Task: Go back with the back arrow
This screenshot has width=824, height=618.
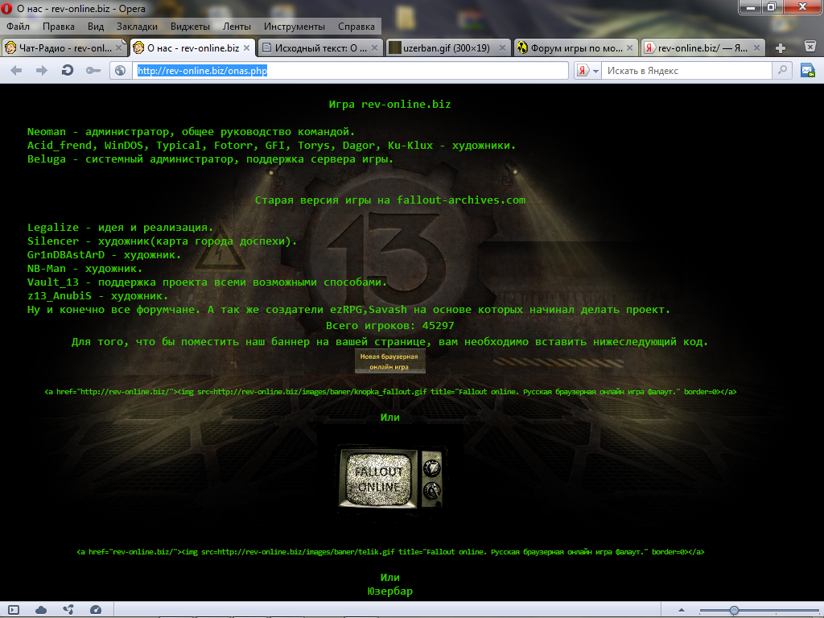Action: [16, 71]
